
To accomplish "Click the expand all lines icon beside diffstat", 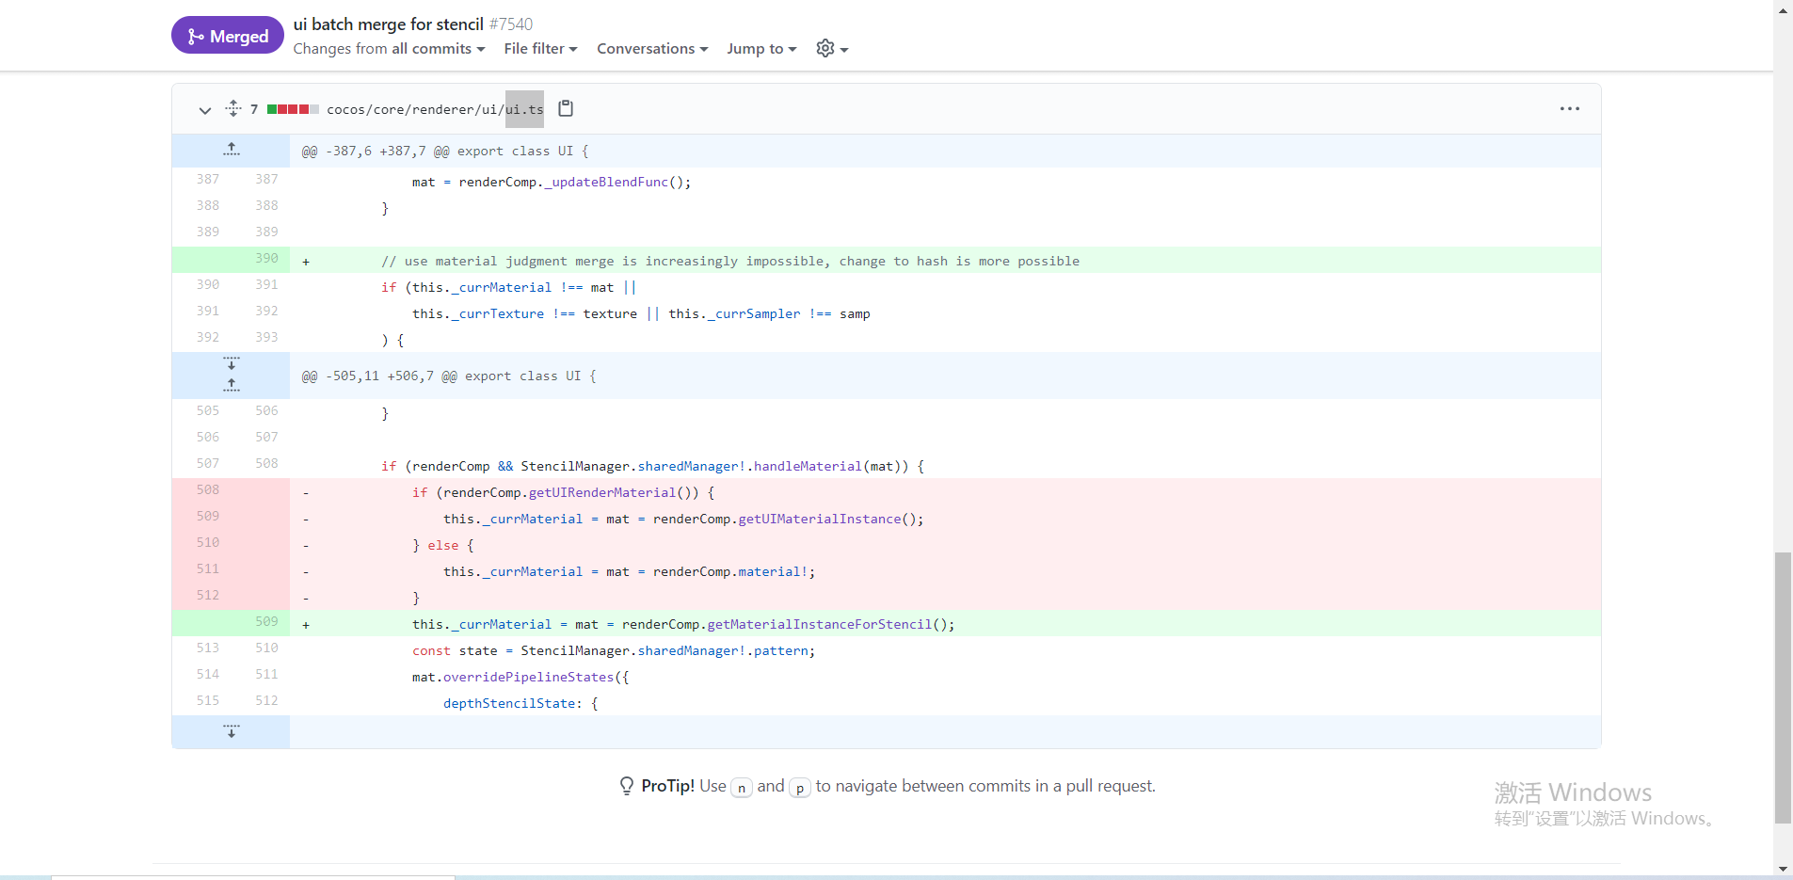I will coord(233,109).
